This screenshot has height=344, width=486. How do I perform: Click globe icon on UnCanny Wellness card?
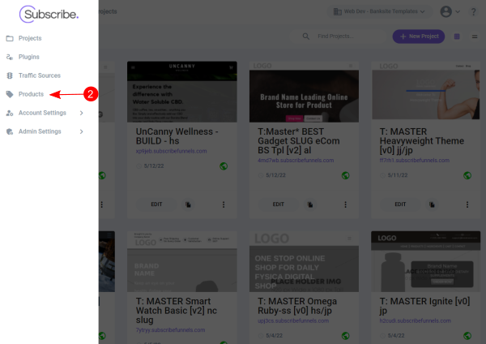[x=224, y=166]
